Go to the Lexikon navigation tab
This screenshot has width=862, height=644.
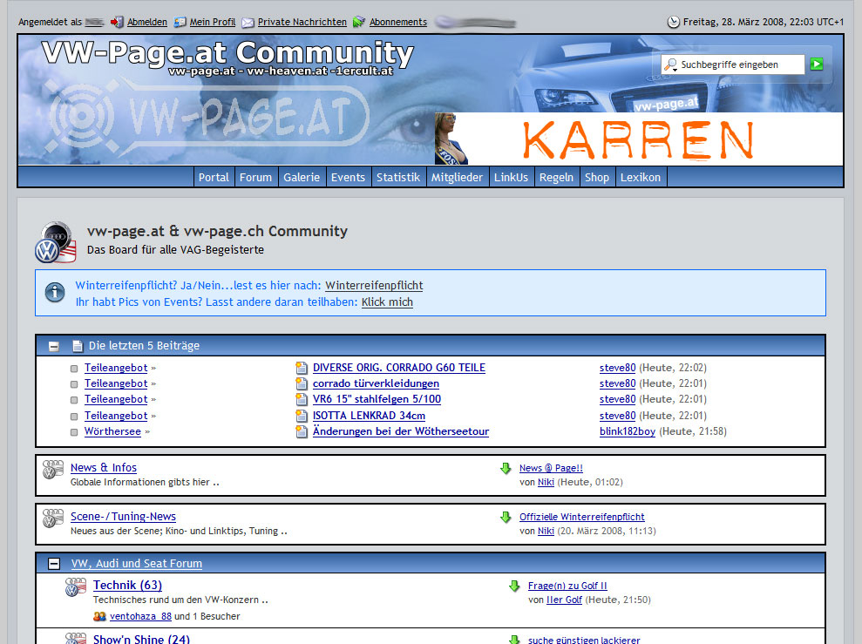(x=641, y=177)
